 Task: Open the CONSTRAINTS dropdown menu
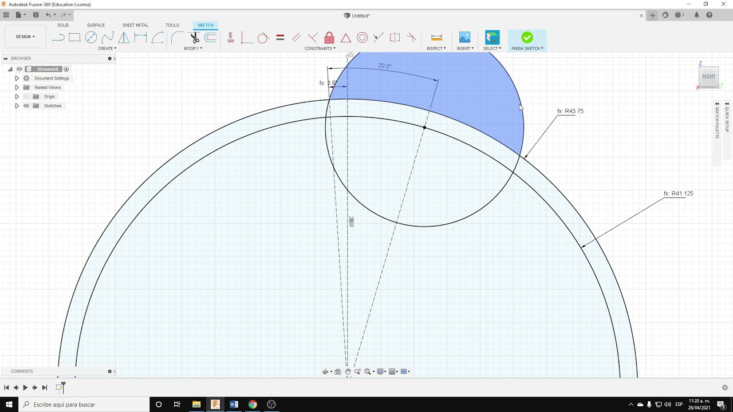click(x=320, y=49)
